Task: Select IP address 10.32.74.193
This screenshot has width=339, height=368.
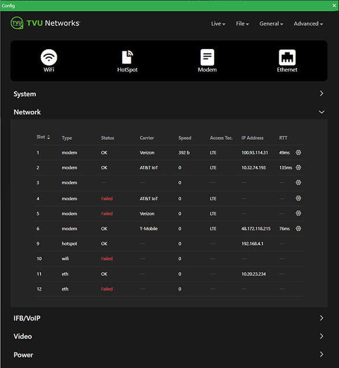Action: (253, 168)
